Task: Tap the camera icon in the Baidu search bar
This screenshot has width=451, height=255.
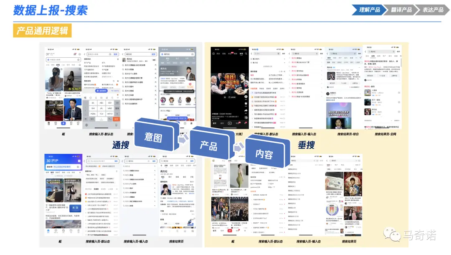Action: pyautogui.click(x=78, y=59)
